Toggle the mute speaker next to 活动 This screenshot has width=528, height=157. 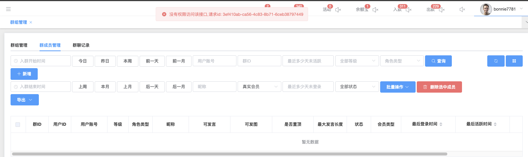(338, 10)
